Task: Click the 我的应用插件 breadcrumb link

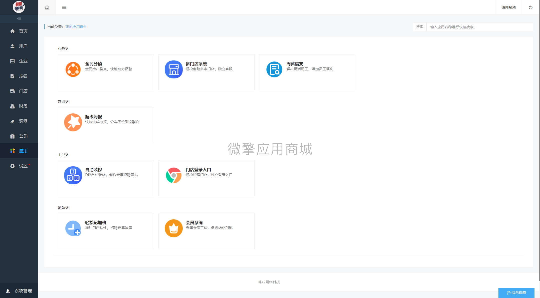Action: coord(76,26)
